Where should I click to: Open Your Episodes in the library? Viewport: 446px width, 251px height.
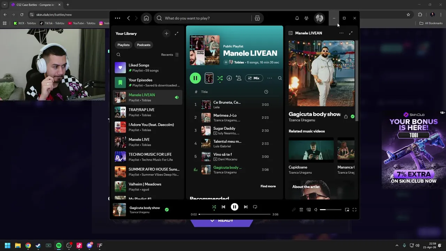148,83
